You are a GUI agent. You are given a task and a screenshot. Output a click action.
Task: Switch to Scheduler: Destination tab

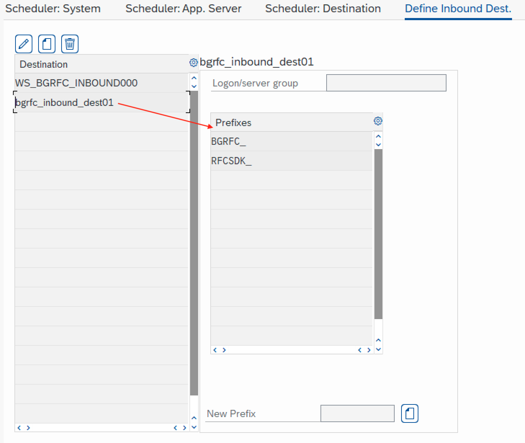[x=323, y=9]
